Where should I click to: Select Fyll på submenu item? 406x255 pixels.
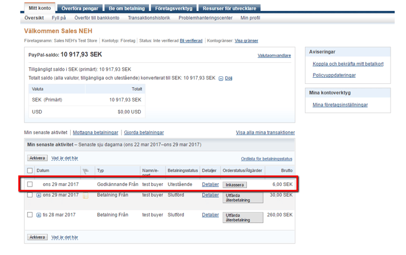59,18
